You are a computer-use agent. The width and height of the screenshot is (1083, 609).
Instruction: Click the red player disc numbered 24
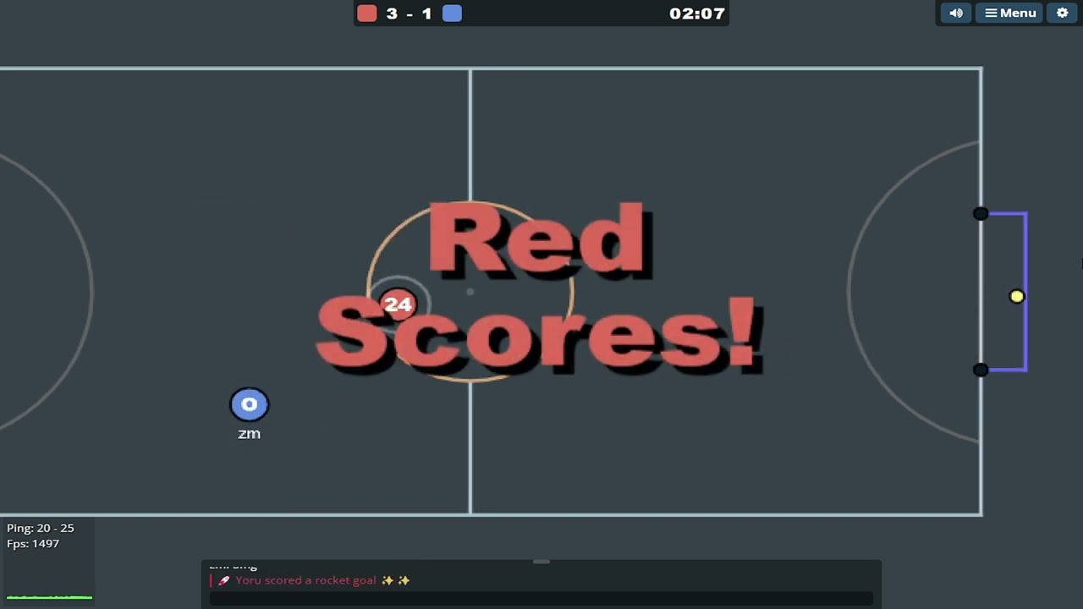(398, 304)
